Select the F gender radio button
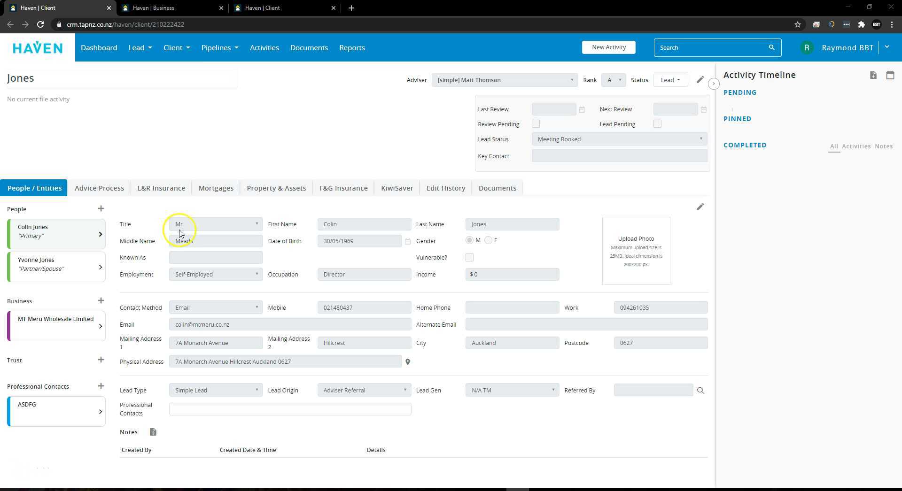Viewport: 902px width, 491px height. [x=489, y=240]
